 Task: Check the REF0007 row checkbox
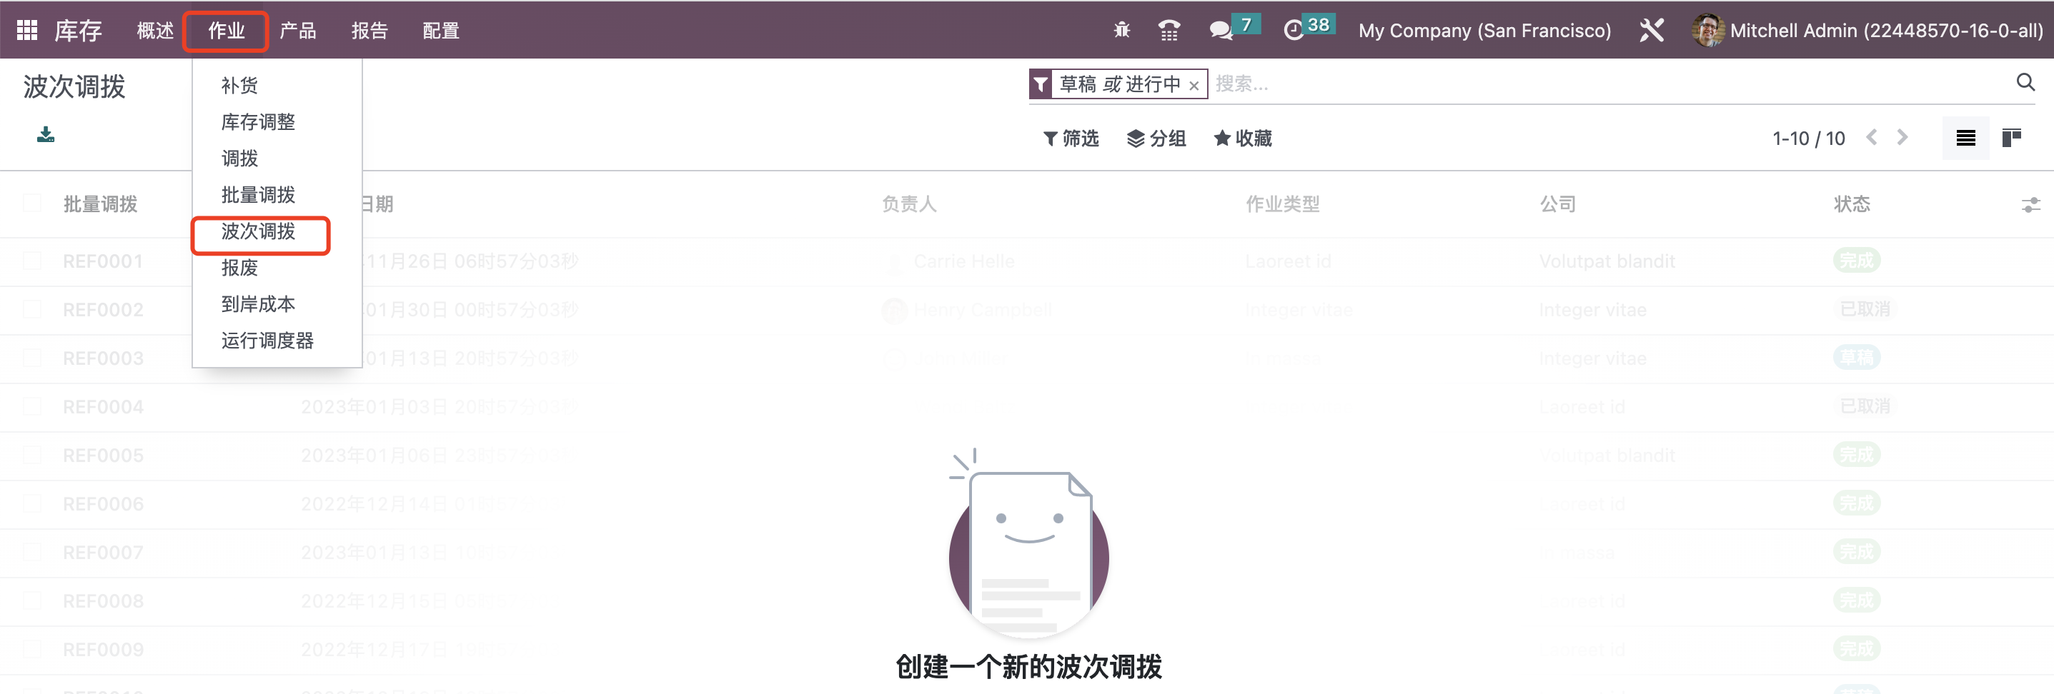33,553
